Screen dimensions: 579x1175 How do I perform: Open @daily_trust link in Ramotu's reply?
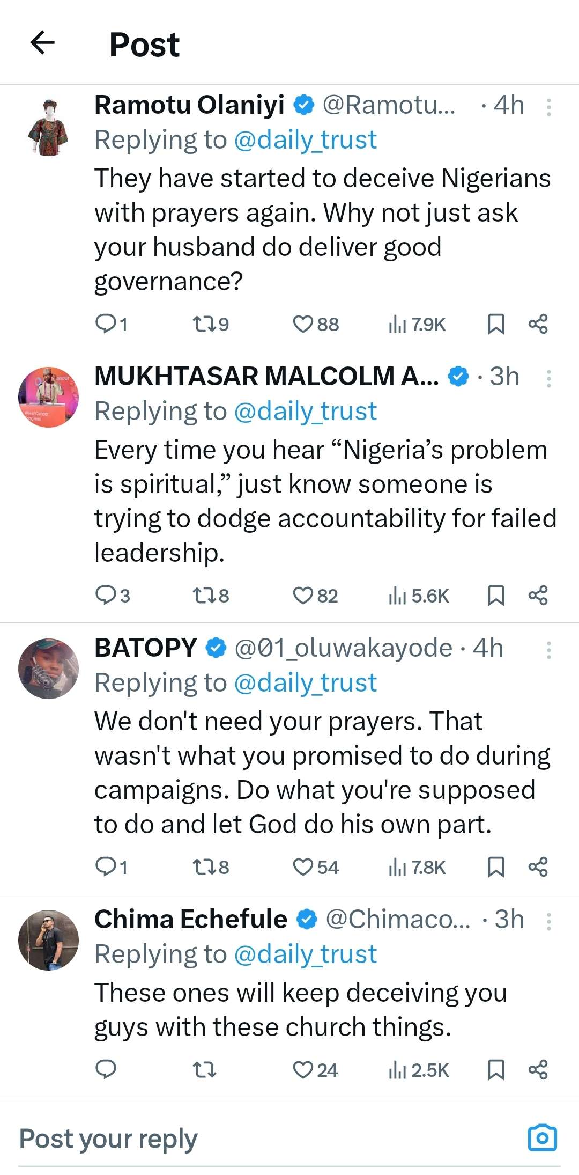[306, 140]
